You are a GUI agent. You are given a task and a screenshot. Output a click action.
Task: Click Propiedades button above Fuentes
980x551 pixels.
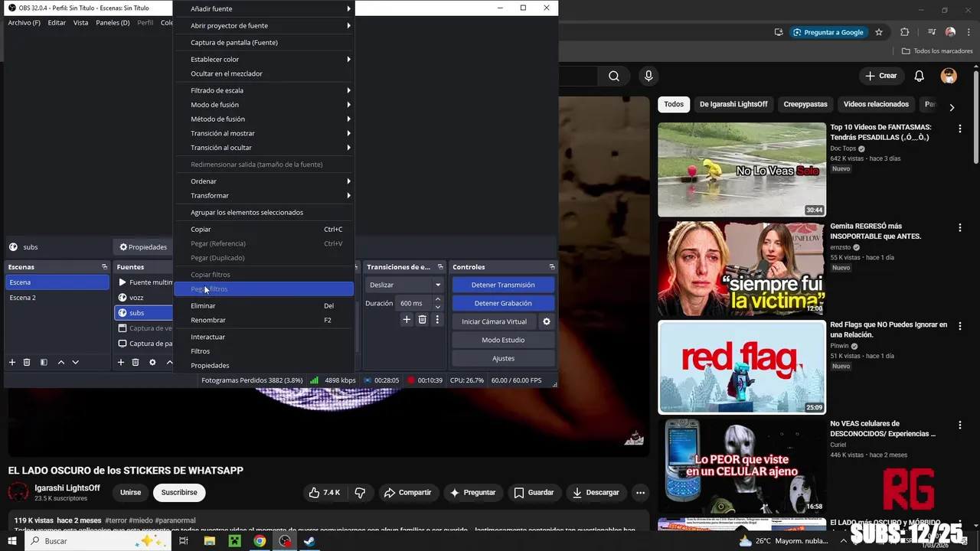[x=143, y=247]
